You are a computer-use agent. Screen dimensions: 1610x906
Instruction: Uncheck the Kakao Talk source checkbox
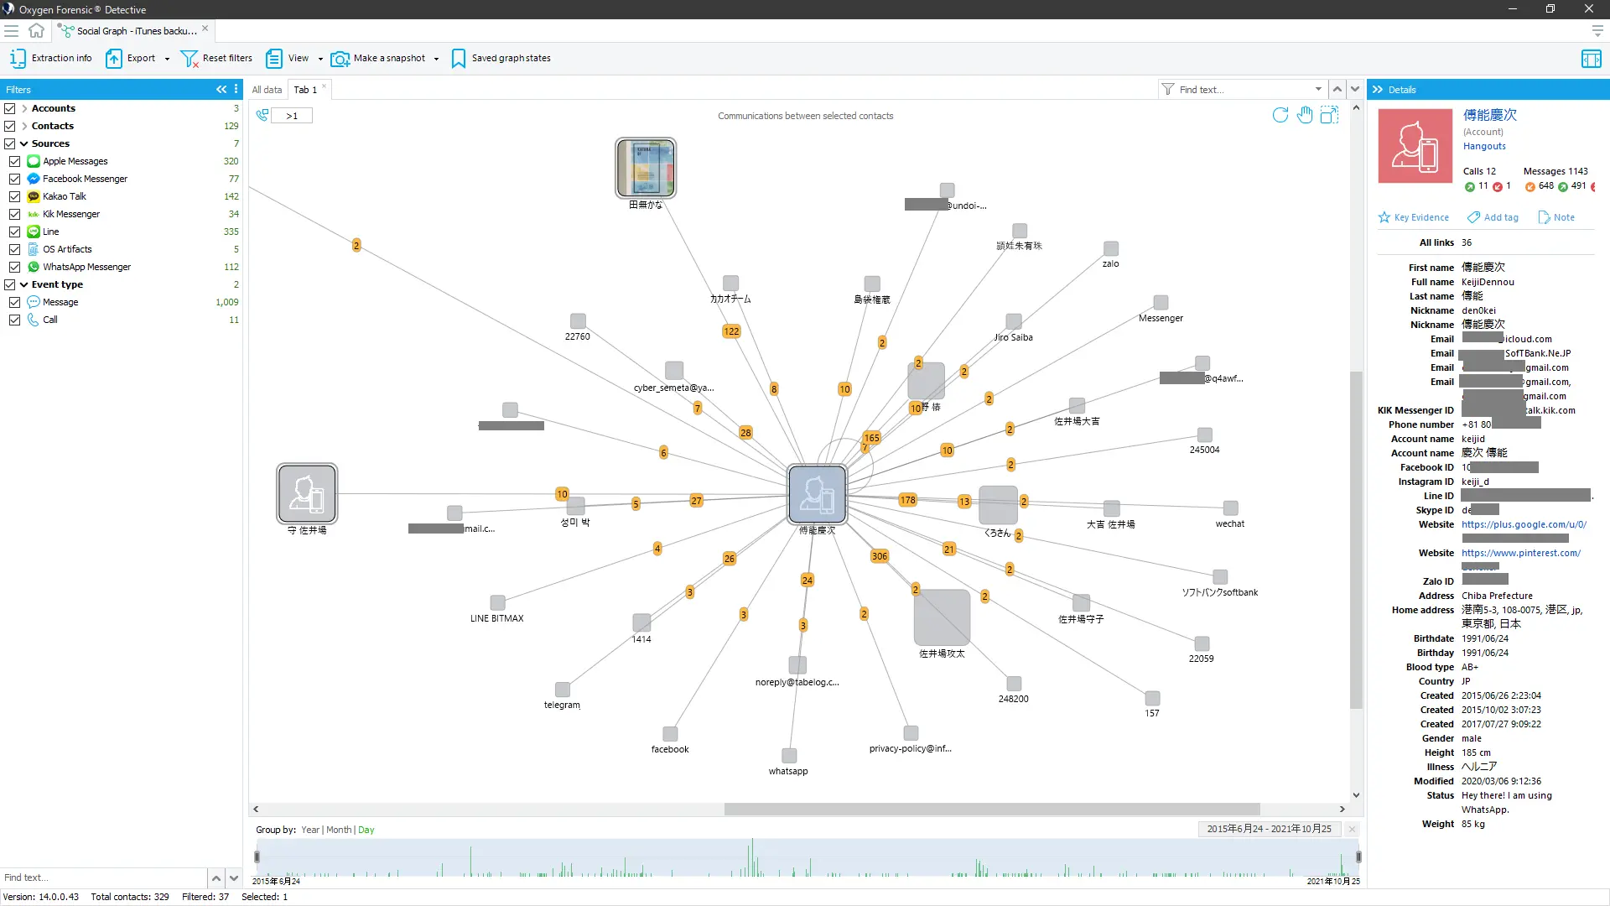point(14,196)
